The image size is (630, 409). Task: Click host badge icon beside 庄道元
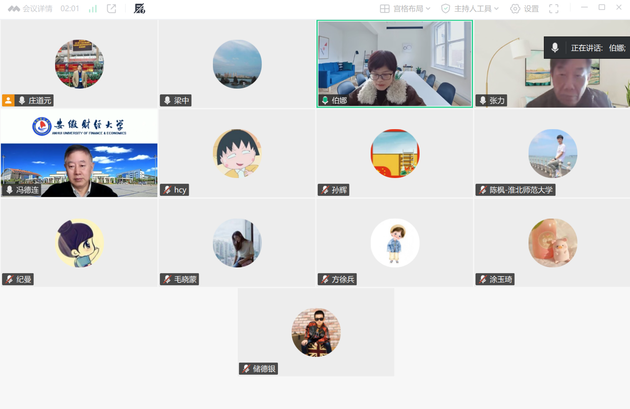[8, 100]
